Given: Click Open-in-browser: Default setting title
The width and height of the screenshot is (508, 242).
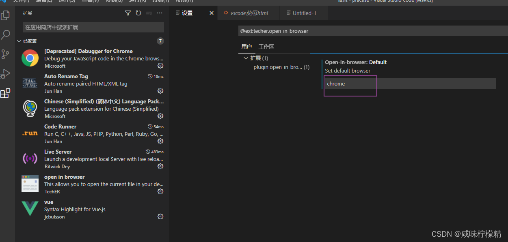Looking at the screenshot, I should [x=356, y=62].
